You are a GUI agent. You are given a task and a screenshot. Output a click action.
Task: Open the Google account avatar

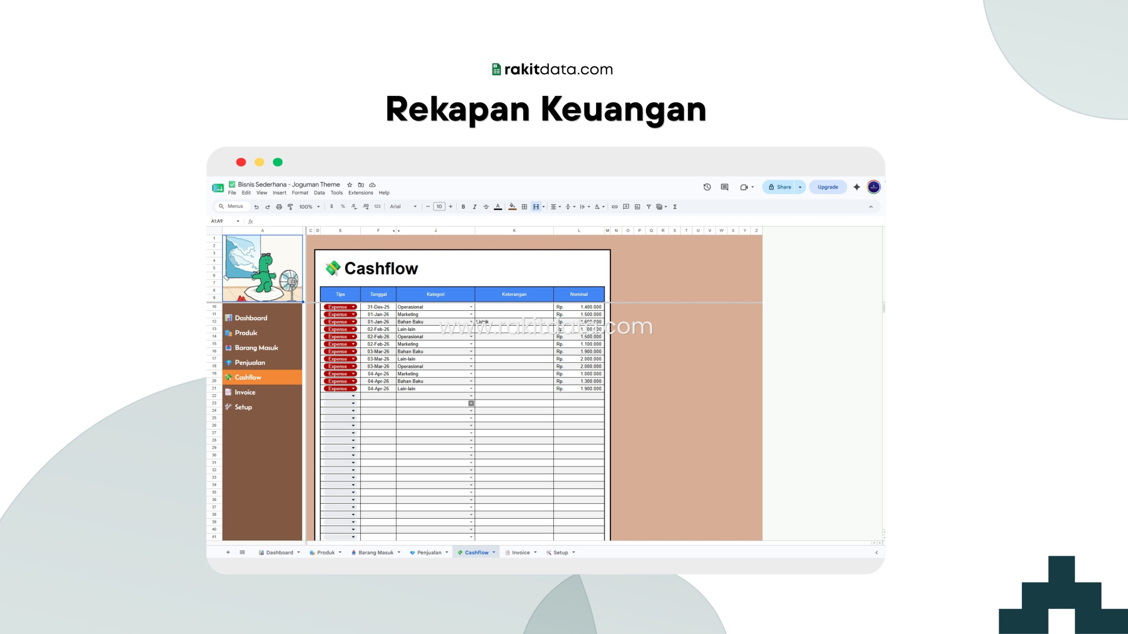tap(874, 187)
